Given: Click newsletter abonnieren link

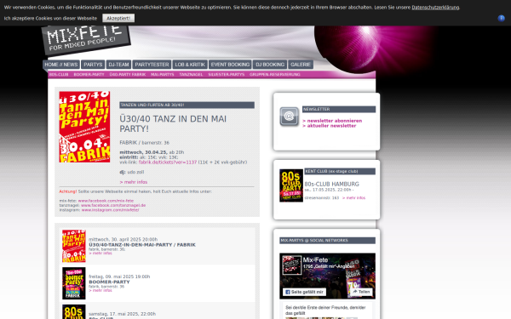Looking at the screenshot, I should (x=332, y=121).
